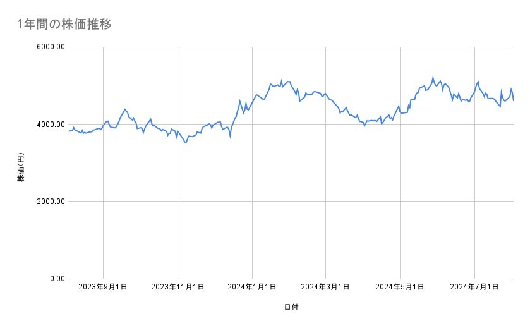Select the 2024年7月1日 date label
Viewport: 530px width, 328px height.
(474, 287)
